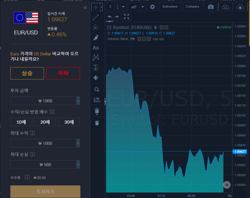Select the back arrow marker tool
The width and height of the screenshot is (250, 198).
[96, 78]
